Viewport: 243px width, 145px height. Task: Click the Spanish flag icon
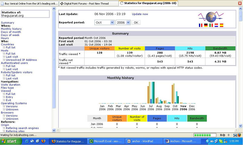[221, 25]
